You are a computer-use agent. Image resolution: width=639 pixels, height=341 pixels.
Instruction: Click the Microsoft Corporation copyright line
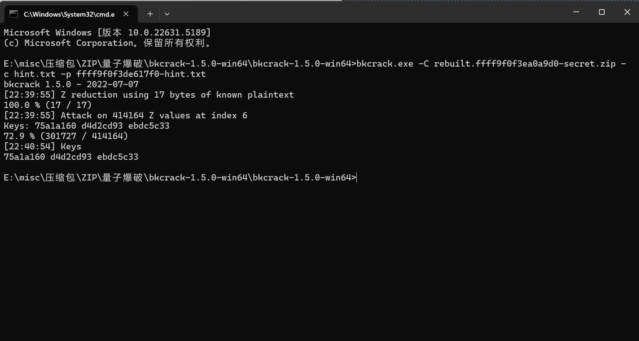pos(107,43)
